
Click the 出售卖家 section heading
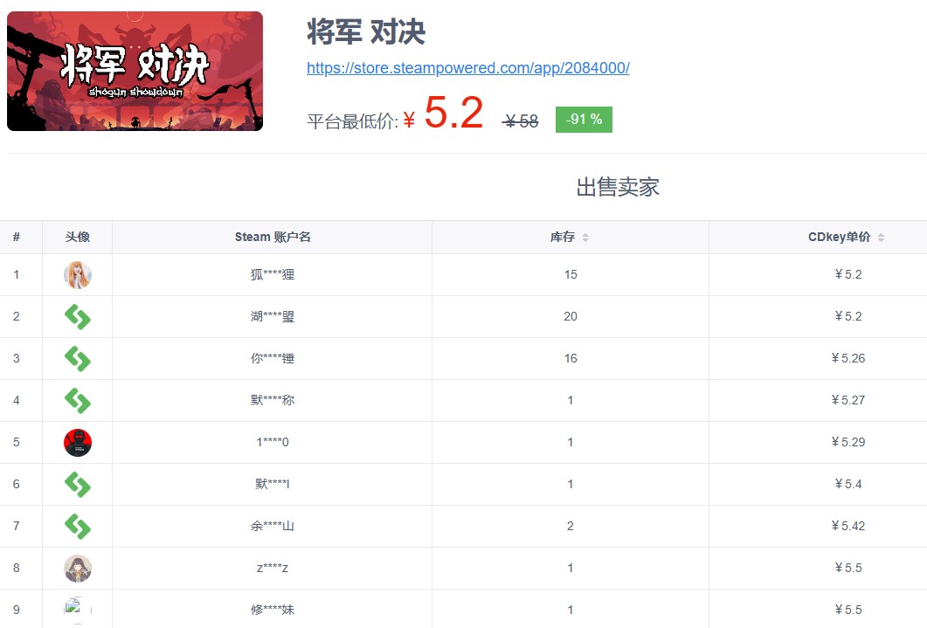click(618, 187)
